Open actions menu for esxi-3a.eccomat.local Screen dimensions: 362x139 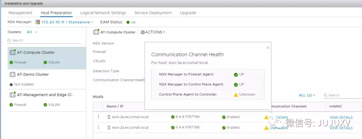[x=99, y=117]
